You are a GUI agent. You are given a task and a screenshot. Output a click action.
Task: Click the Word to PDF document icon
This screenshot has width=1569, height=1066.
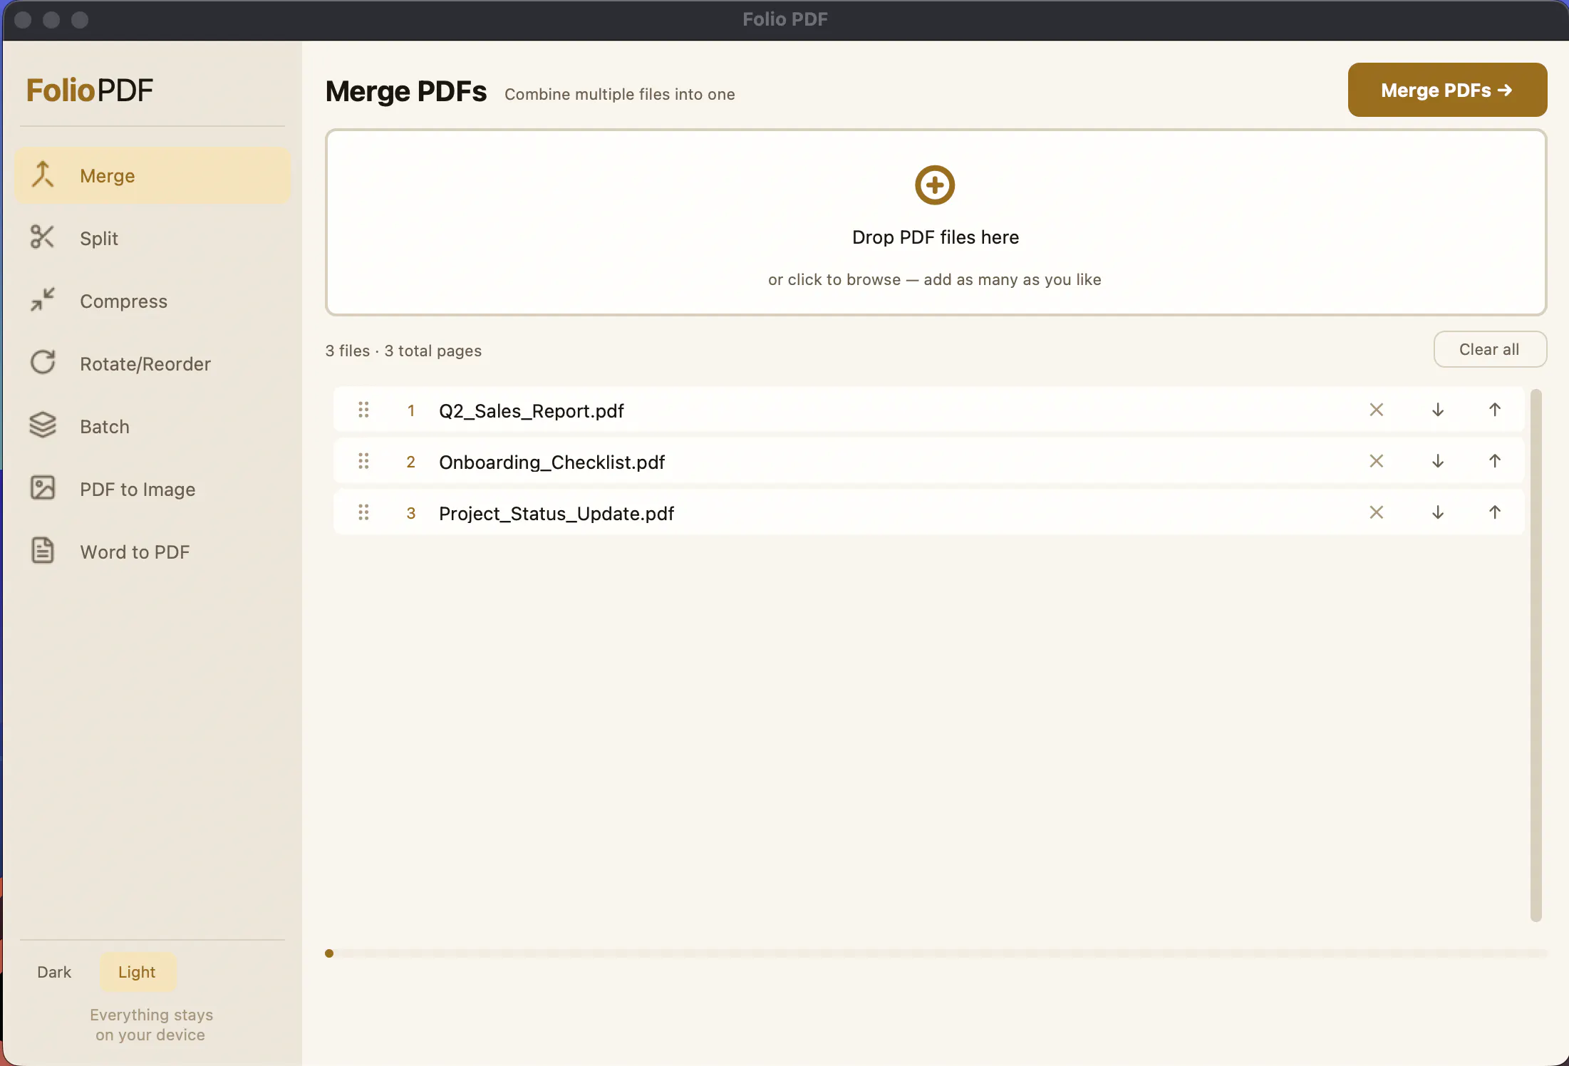tap(43, 551)
